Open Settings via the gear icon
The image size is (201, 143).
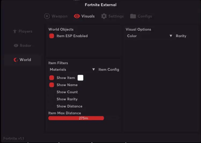coord(104,16)
